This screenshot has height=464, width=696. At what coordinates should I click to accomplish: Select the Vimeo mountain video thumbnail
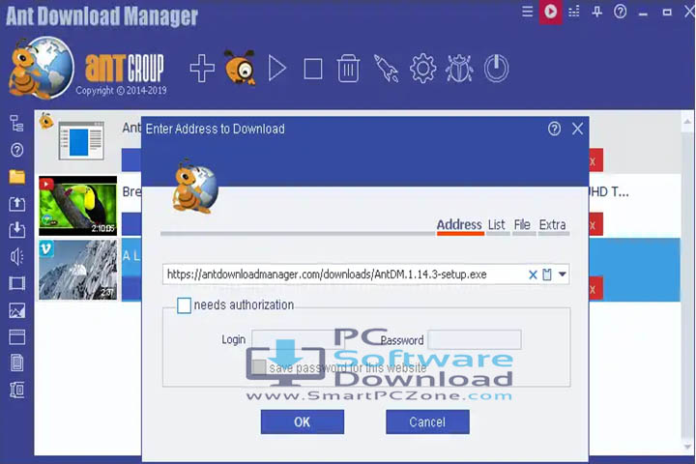[77, 270]
